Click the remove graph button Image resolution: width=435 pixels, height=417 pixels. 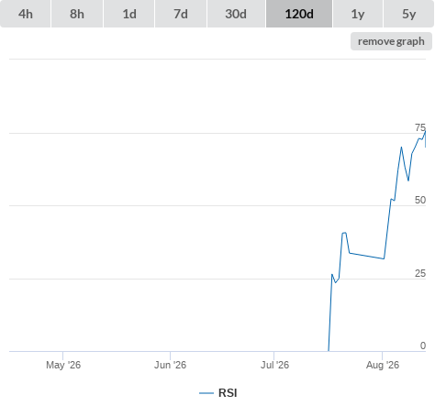pyautogui.click(x=391, y=41)
